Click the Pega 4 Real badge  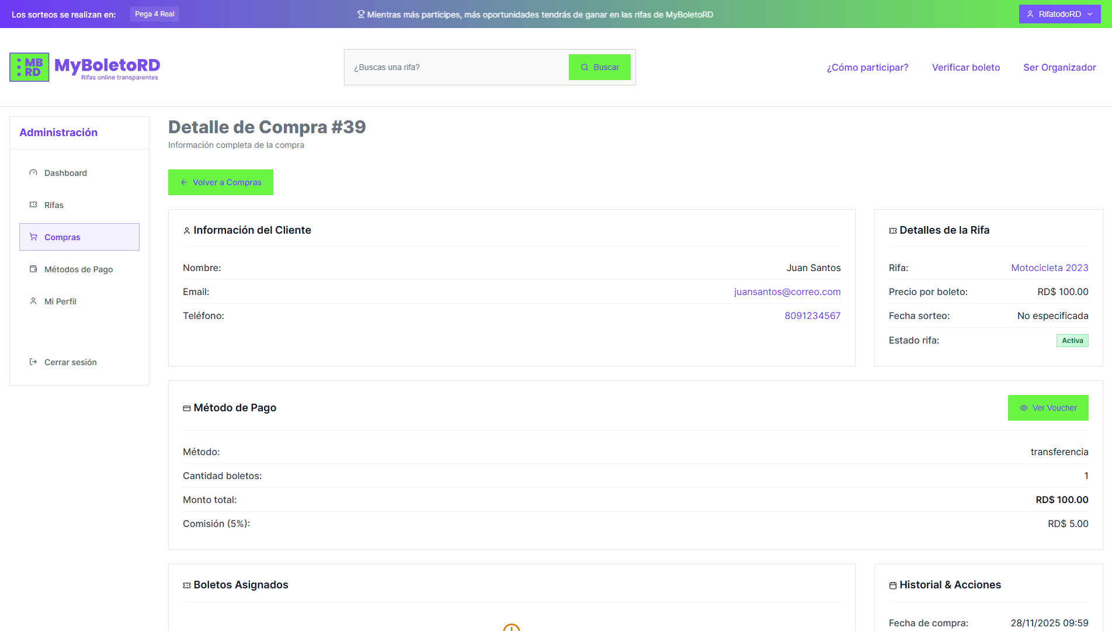click(154, 14)
